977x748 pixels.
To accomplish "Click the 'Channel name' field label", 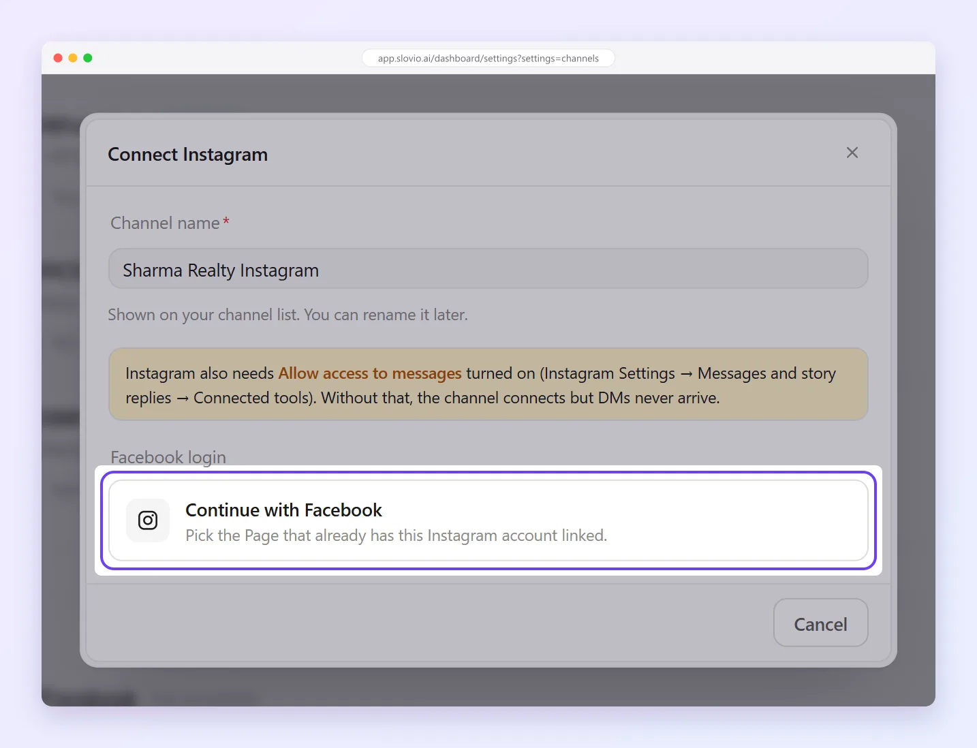I will (x=165, y=223).
